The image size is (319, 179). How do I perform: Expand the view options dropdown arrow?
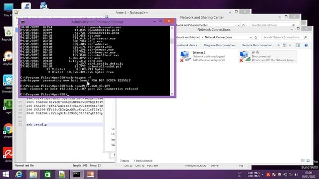(x=290, y=45)
